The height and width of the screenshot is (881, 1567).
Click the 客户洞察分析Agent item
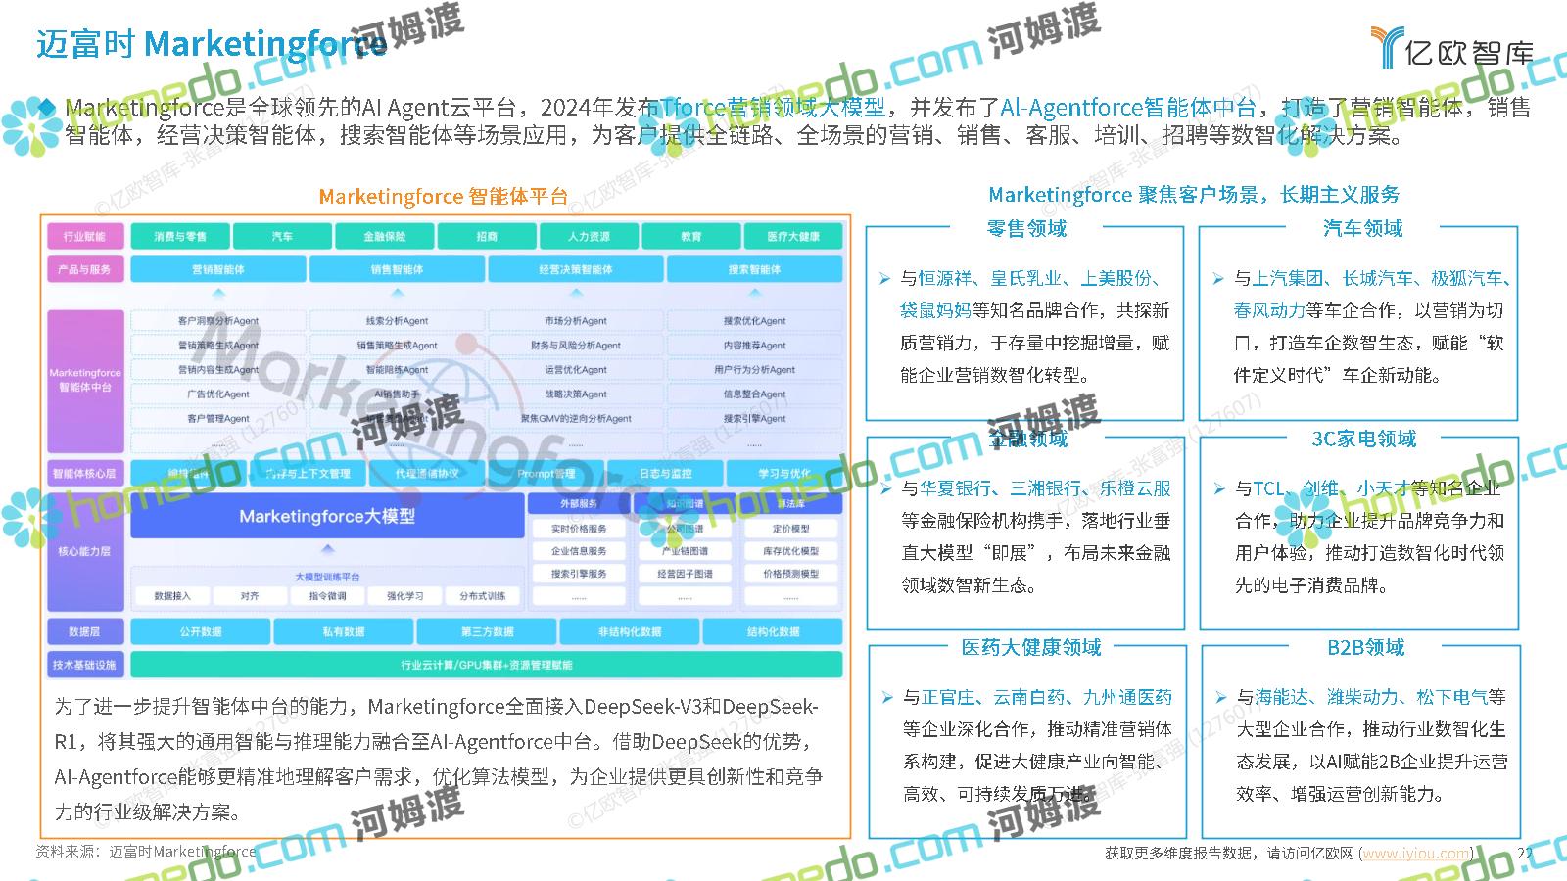218,321
